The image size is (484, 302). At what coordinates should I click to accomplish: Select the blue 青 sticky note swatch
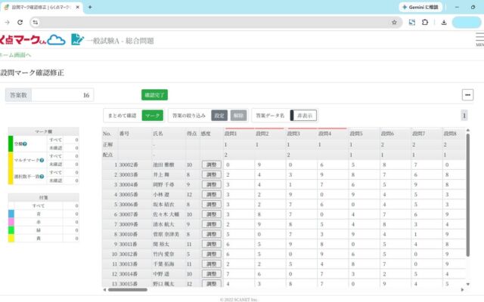tap(11, 214)
